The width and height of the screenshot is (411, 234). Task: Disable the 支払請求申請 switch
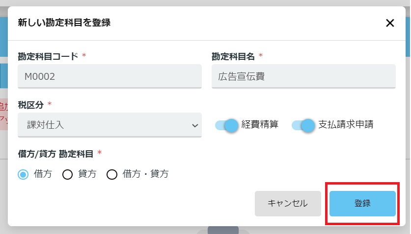click(303, 125)
